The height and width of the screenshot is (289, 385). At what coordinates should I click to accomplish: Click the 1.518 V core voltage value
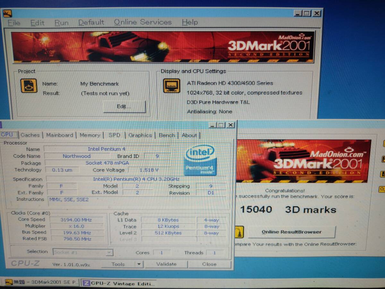[x=149, y=170]
